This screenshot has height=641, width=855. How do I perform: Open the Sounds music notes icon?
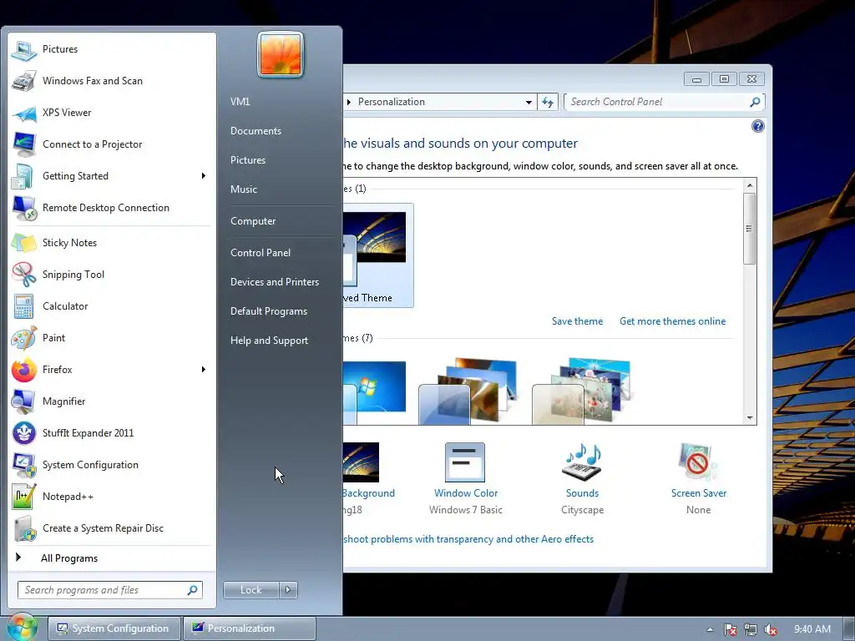582,462
